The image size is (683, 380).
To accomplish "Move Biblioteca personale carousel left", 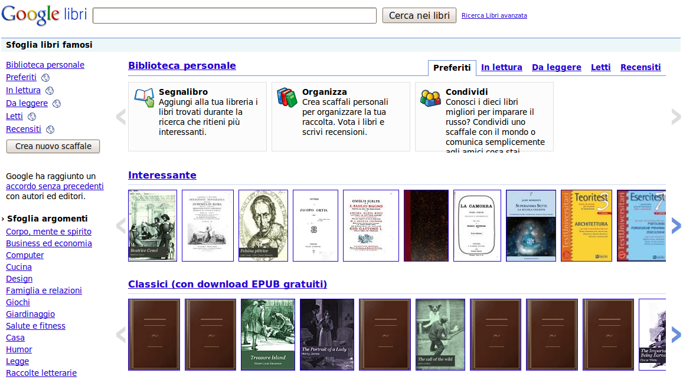I will point(121,117).
